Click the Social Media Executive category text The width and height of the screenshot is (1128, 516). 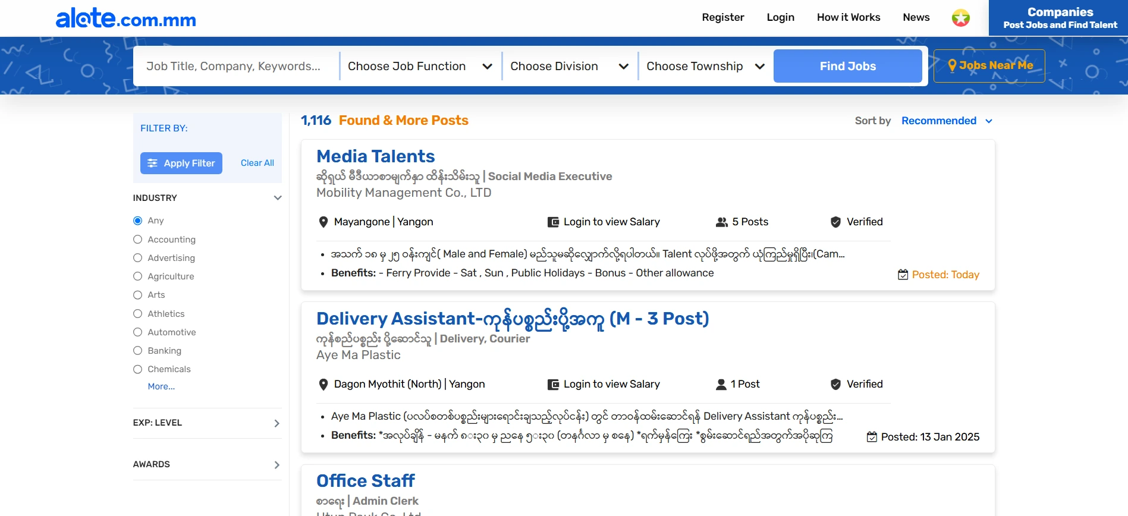tap(550, 177)
